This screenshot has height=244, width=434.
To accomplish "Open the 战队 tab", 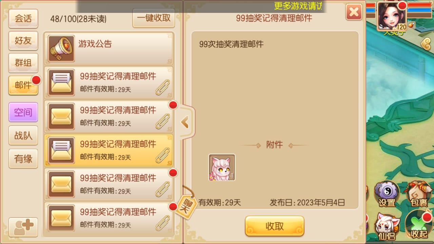I will [x=23, y=136].
